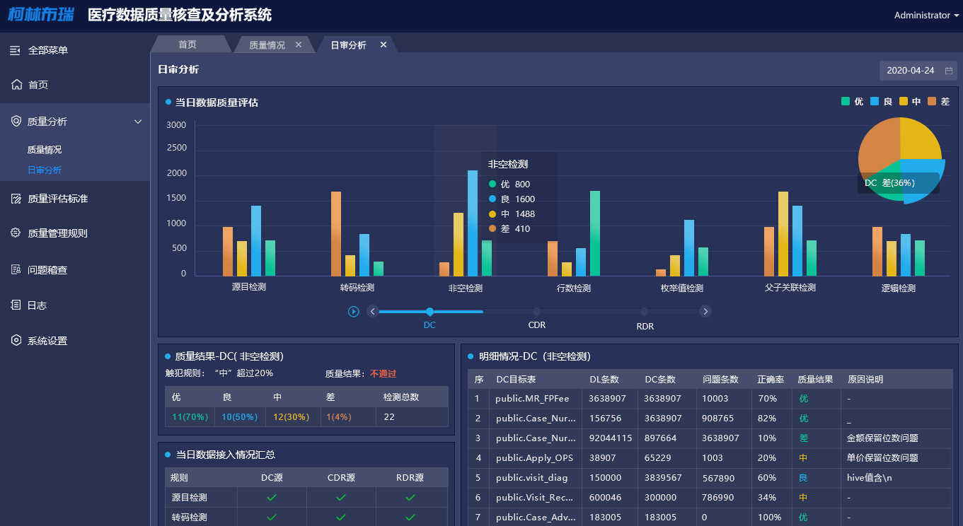Select DC timeline point
Image resolution: width=963 pixels, height=526 pixels.
click(x=429, y=312)
